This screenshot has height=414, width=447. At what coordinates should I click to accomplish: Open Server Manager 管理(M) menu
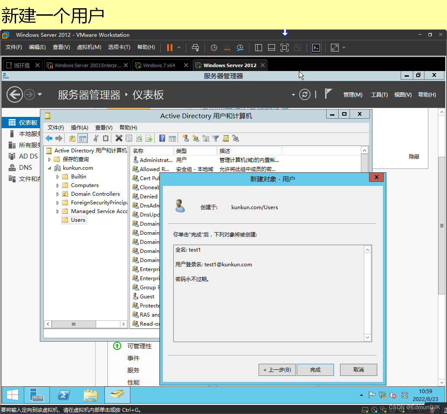pyautogui.click(x=353, y=94)
